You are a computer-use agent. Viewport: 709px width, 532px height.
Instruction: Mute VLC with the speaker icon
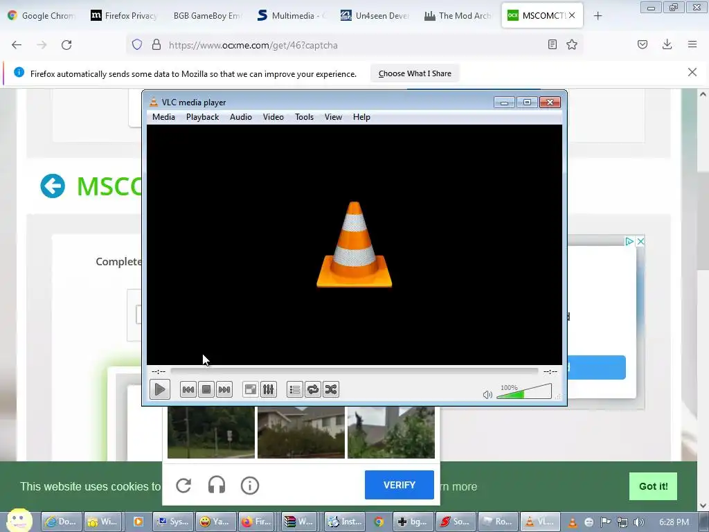pyautogui.click(x=487, y=394)
